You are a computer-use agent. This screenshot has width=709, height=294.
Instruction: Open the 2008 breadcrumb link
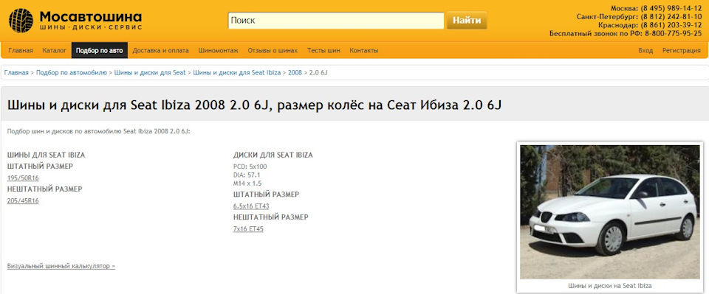point(295,73)
